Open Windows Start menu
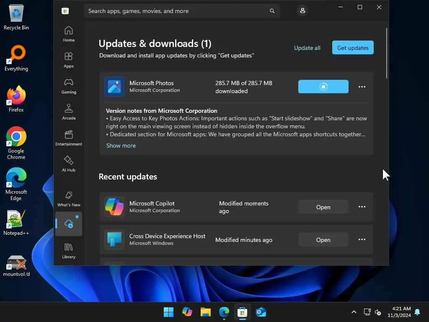This screenshot has height=322, width=429. click(x=168, y=312)
